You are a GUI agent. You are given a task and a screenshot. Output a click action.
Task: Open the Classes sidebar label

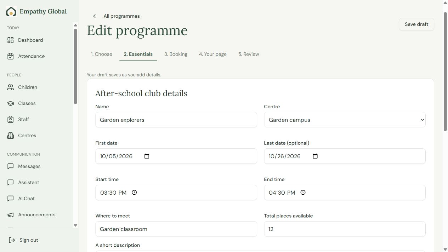(x=27, y=103)
